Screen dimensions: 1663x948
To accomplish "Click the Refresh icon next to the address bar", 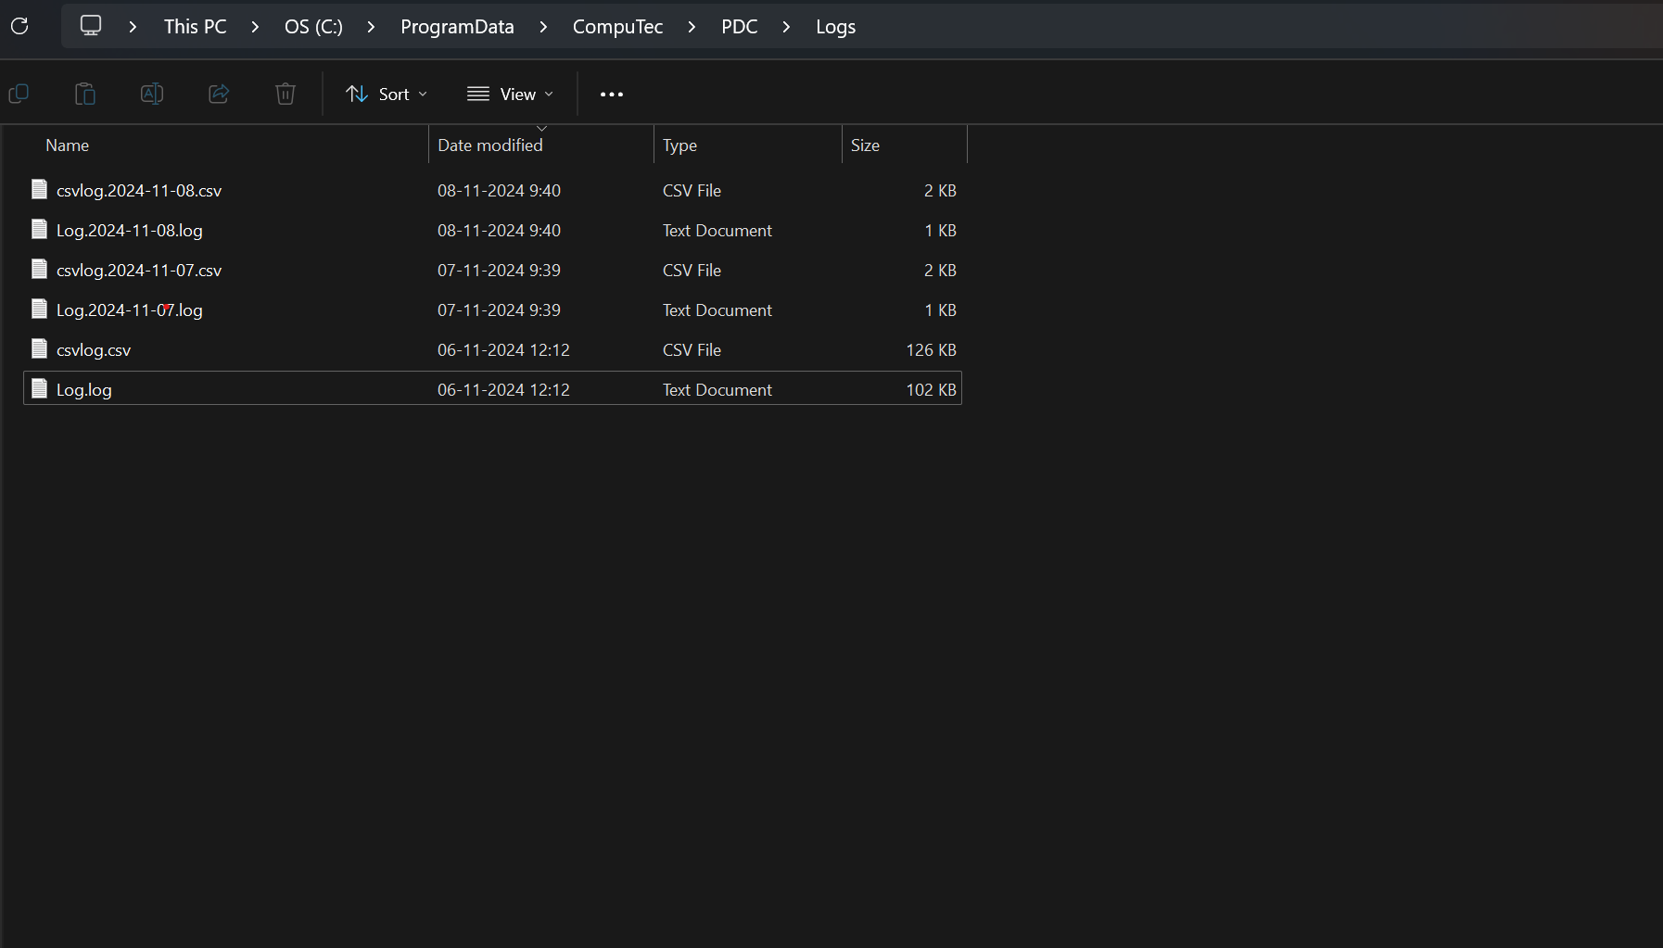I will point(19,26).
